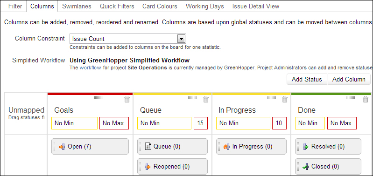Select the Card Colours tab
The width and height of the screenshot is (373, 176).
tap(160, 6)
